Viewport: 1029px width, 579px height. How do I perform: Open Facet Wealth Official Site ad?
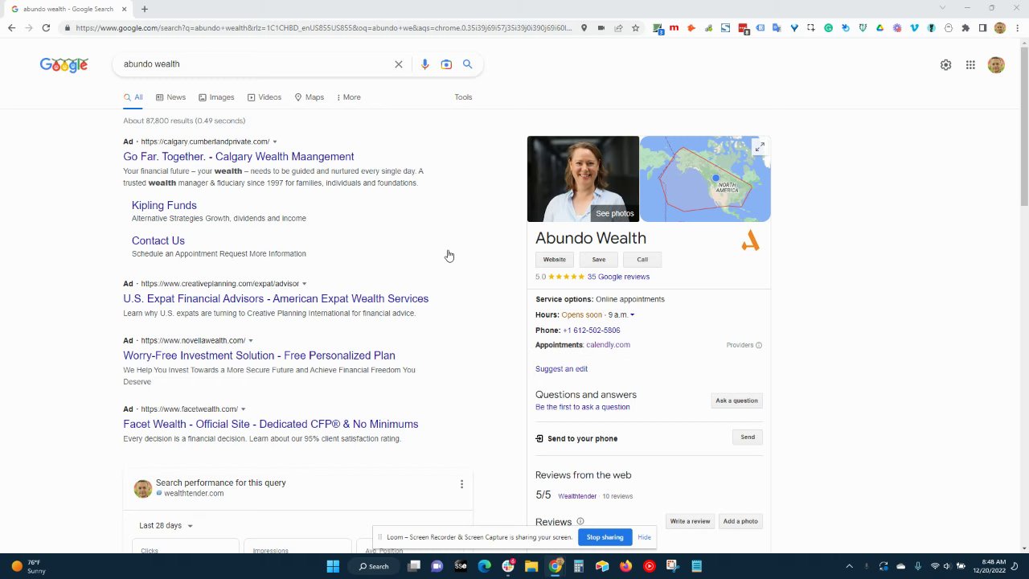click(x=271, y=425)
